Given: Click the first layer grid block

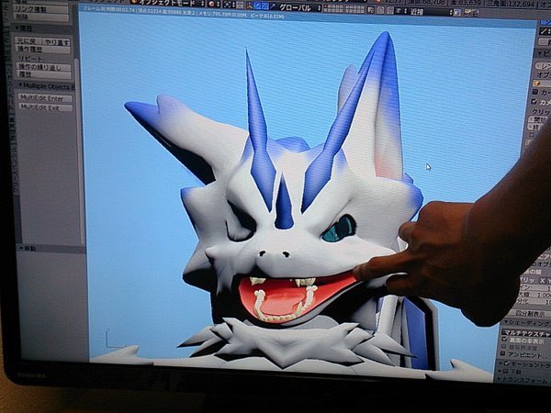Looking at the screenshot, I should (x=333, y=7).
